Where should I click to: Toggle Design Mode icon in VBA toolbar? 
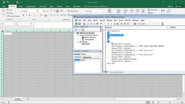point(118,24)
